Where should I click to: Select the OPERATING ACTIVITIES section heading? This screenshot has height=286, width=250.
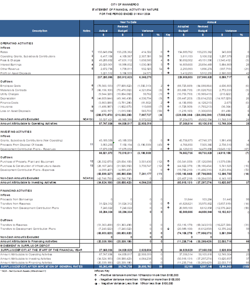[x=17, y=43]
